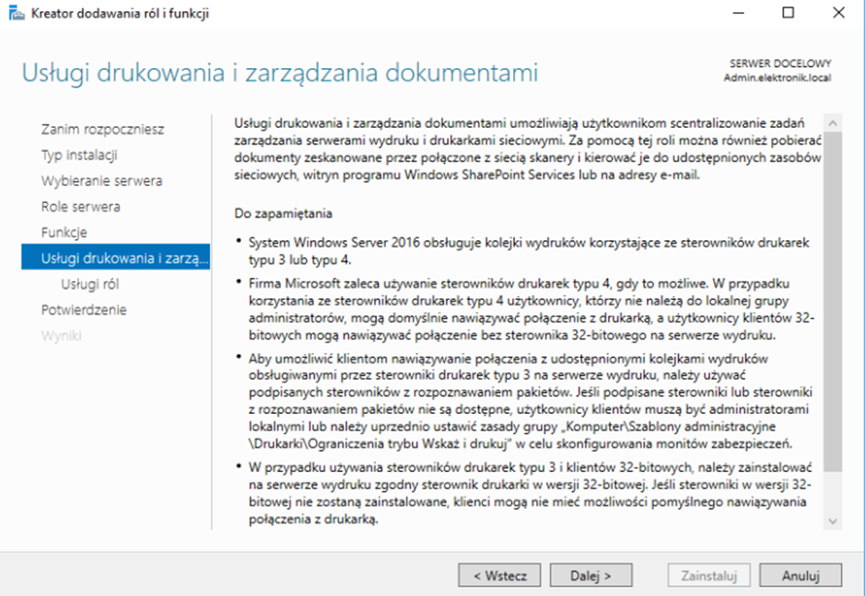Open the Typ instalacji step
The image size is (865, 596).
79,155
